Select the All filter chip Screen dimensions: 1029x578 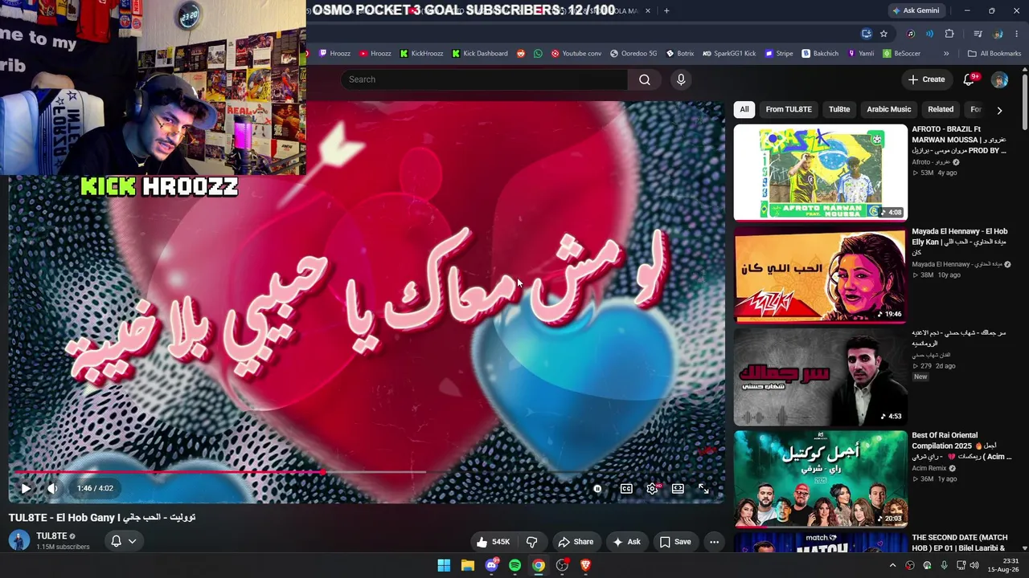(x=744, y=109)
